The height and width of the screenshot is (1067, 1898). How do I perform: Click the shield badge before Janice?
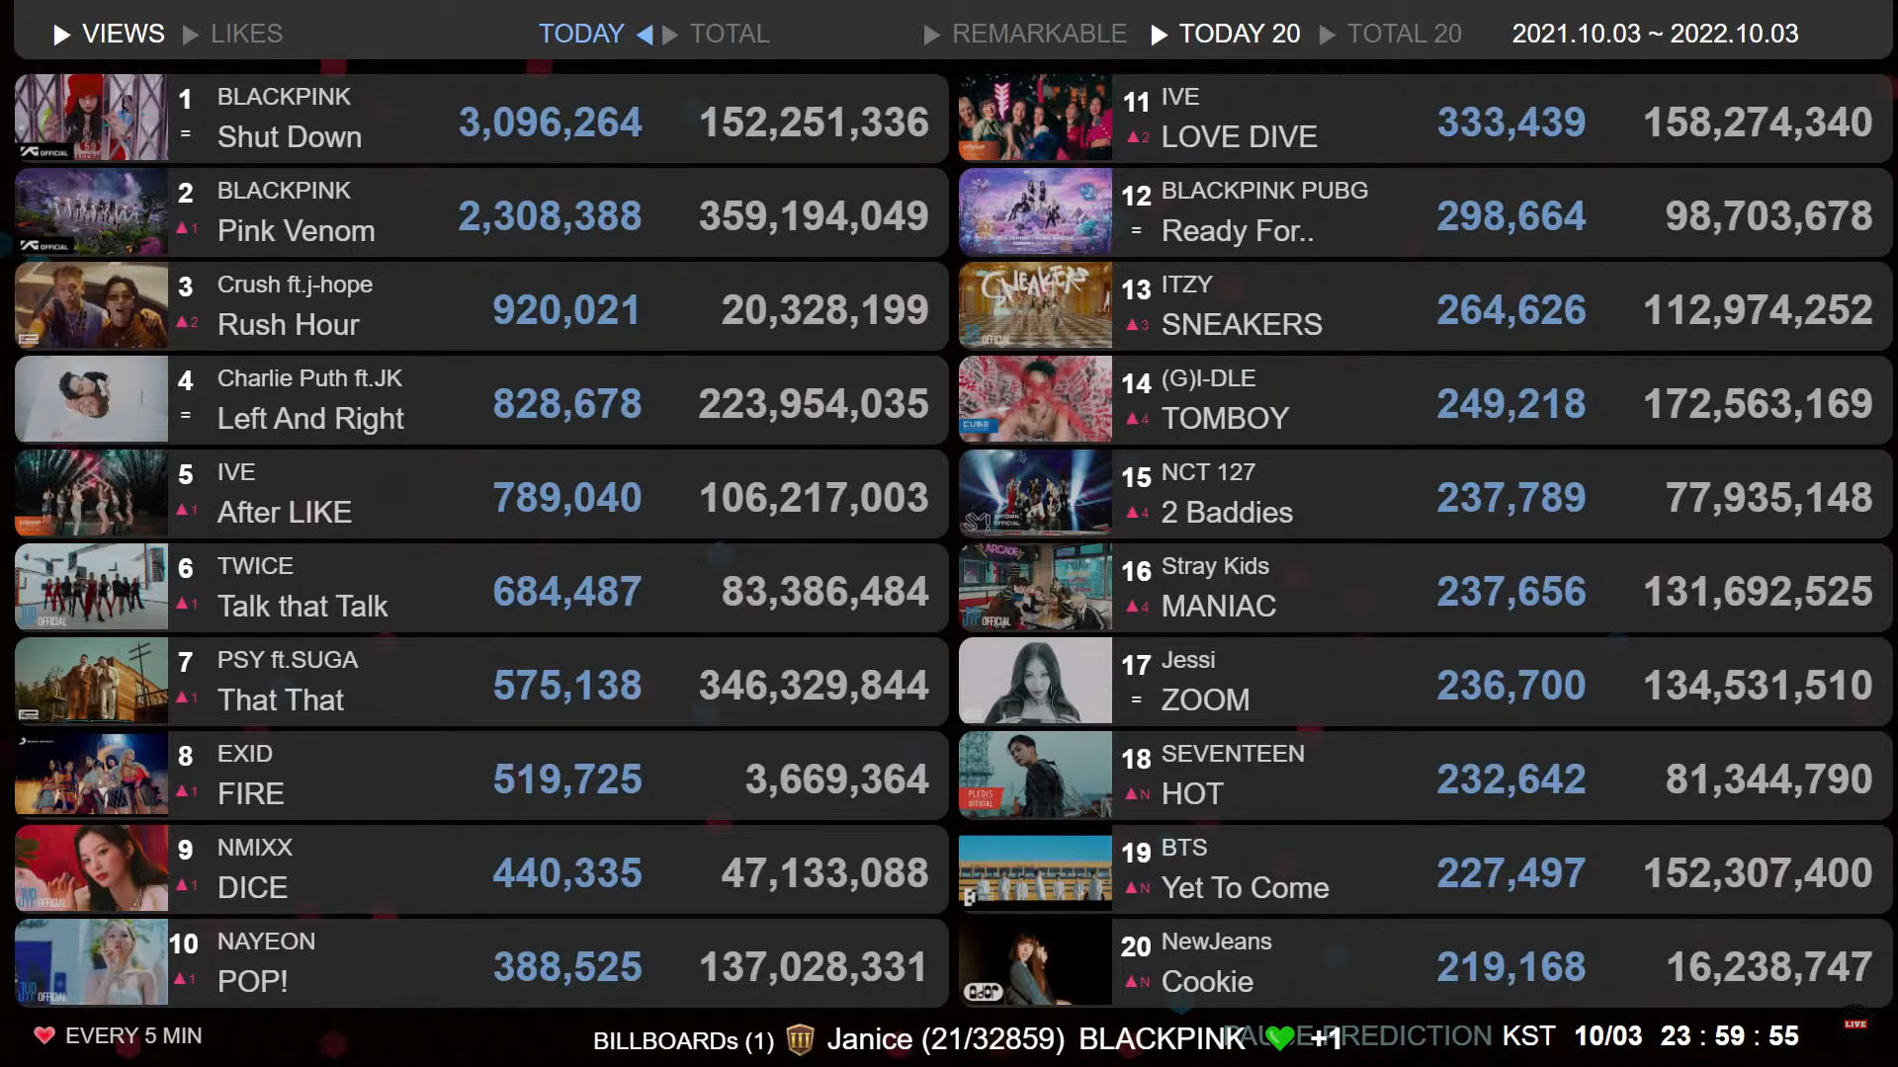click(800, 1039)
